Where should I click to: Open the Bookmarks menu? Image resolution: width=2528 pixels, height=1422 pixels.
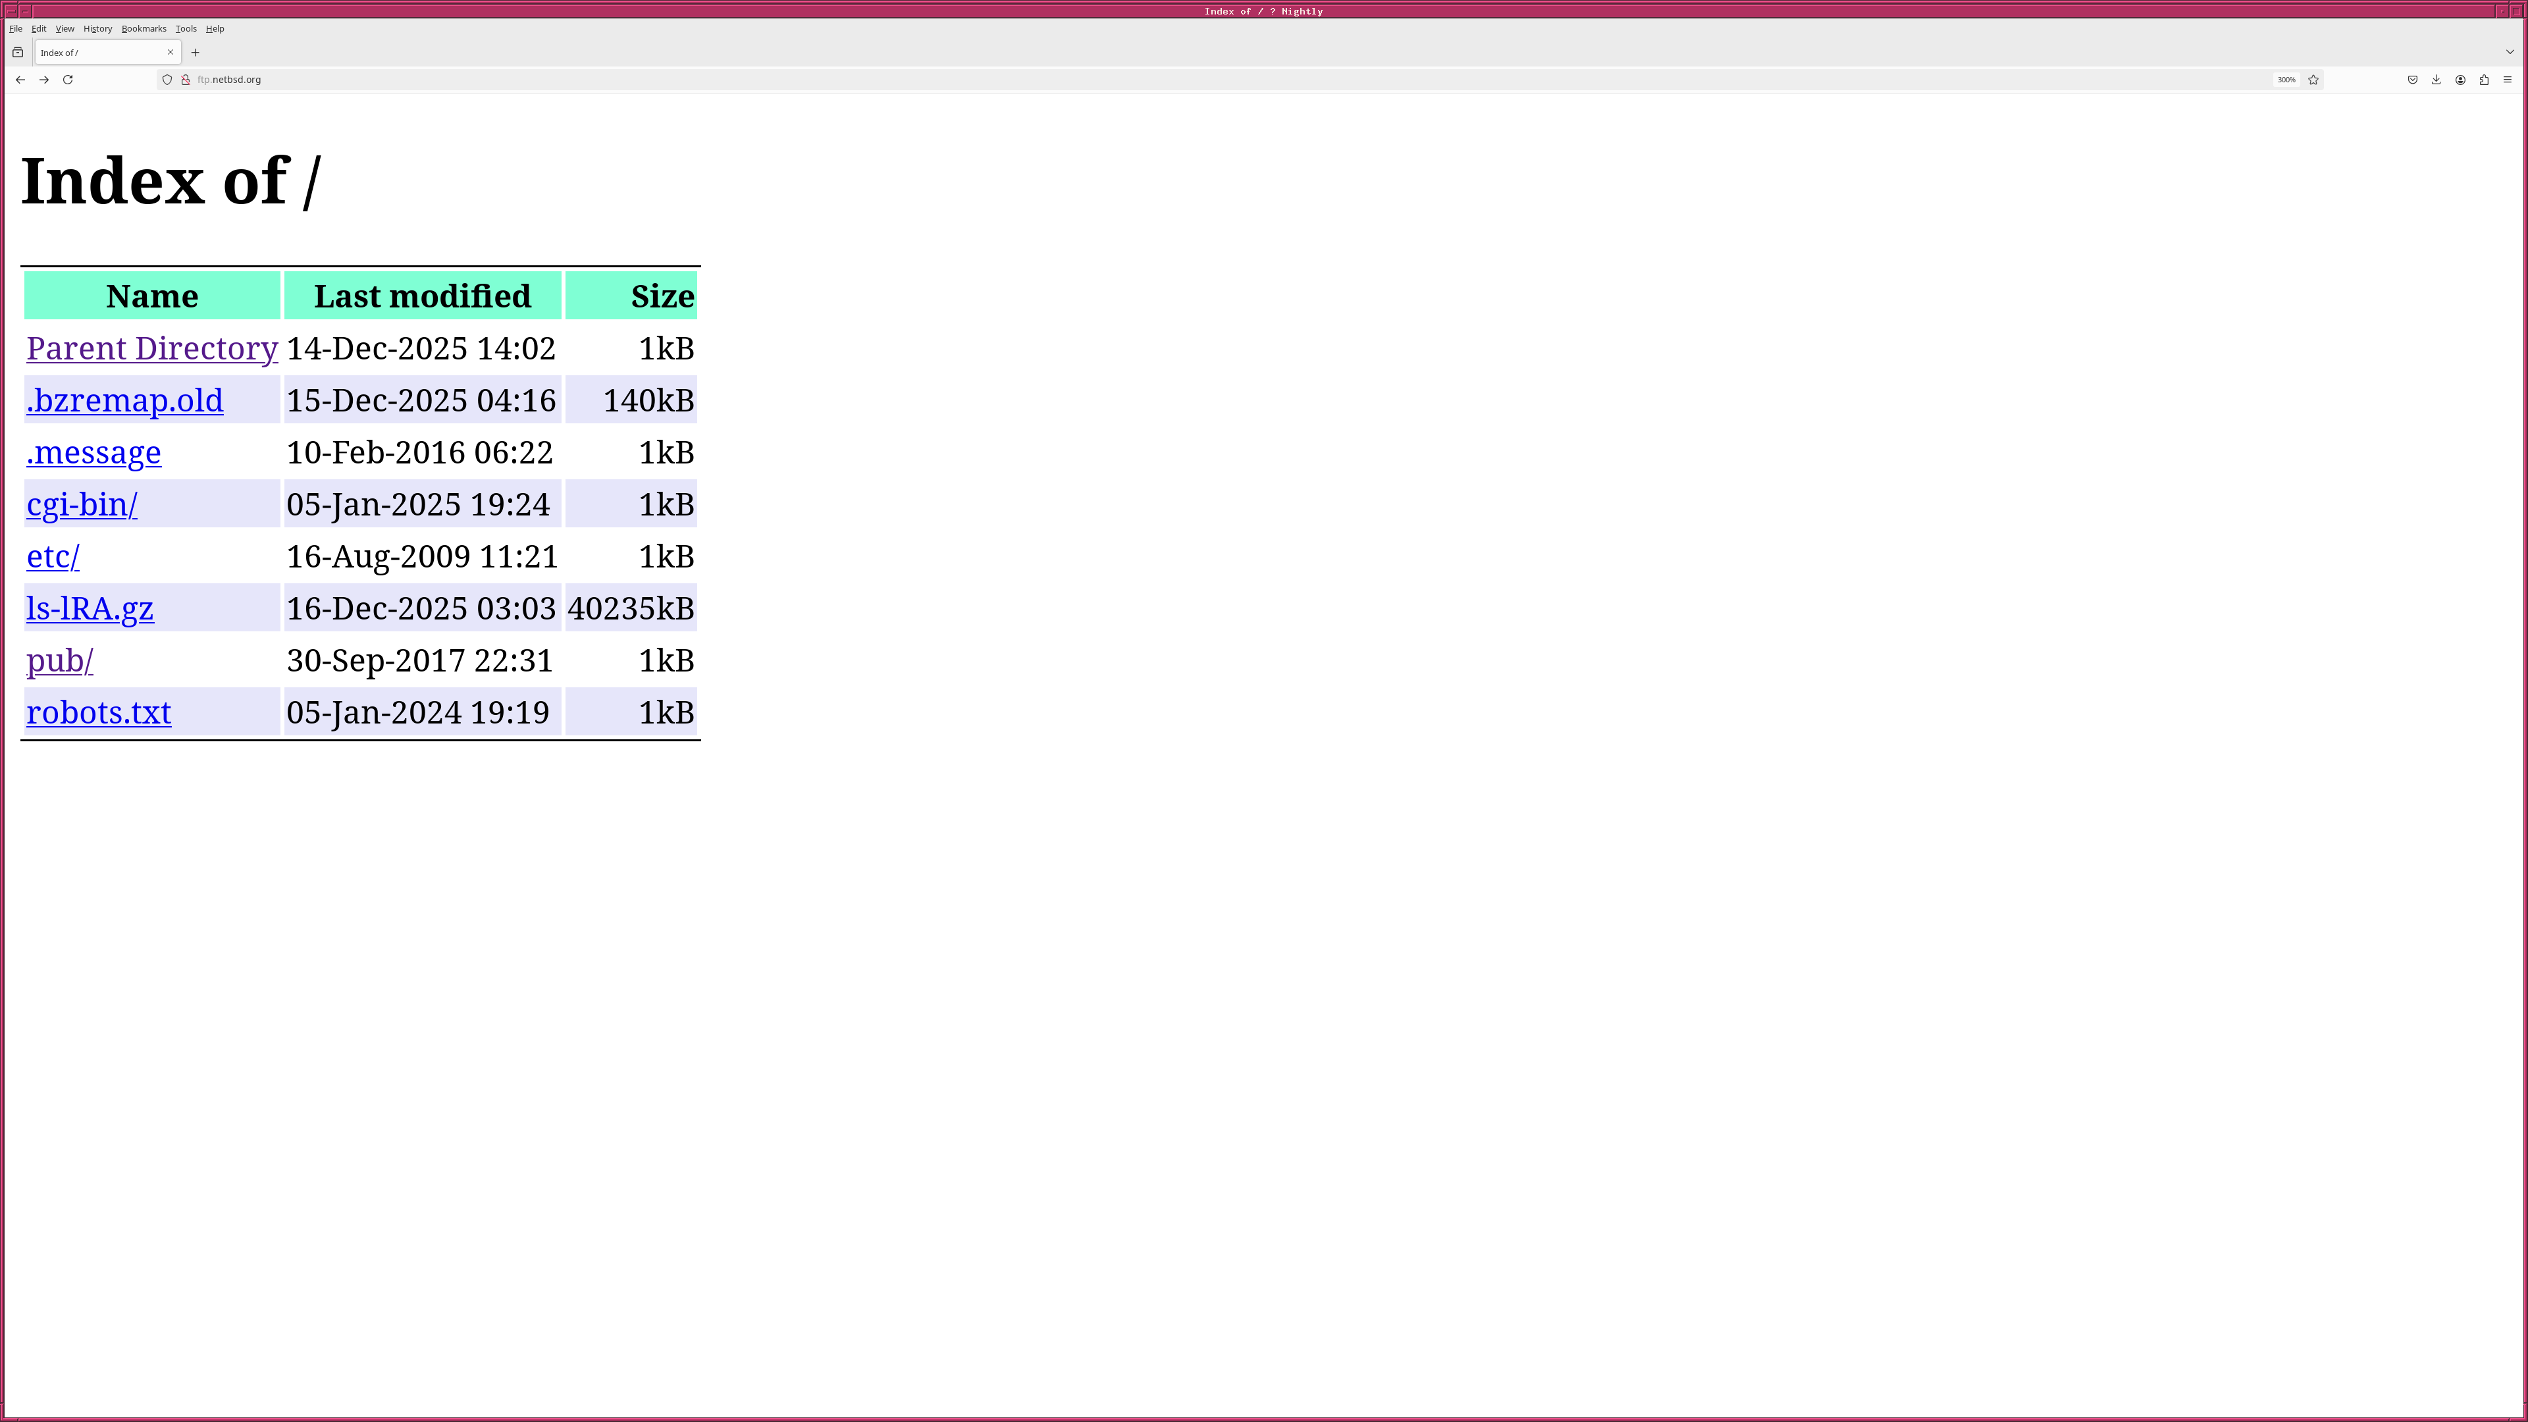pos(144,28)
